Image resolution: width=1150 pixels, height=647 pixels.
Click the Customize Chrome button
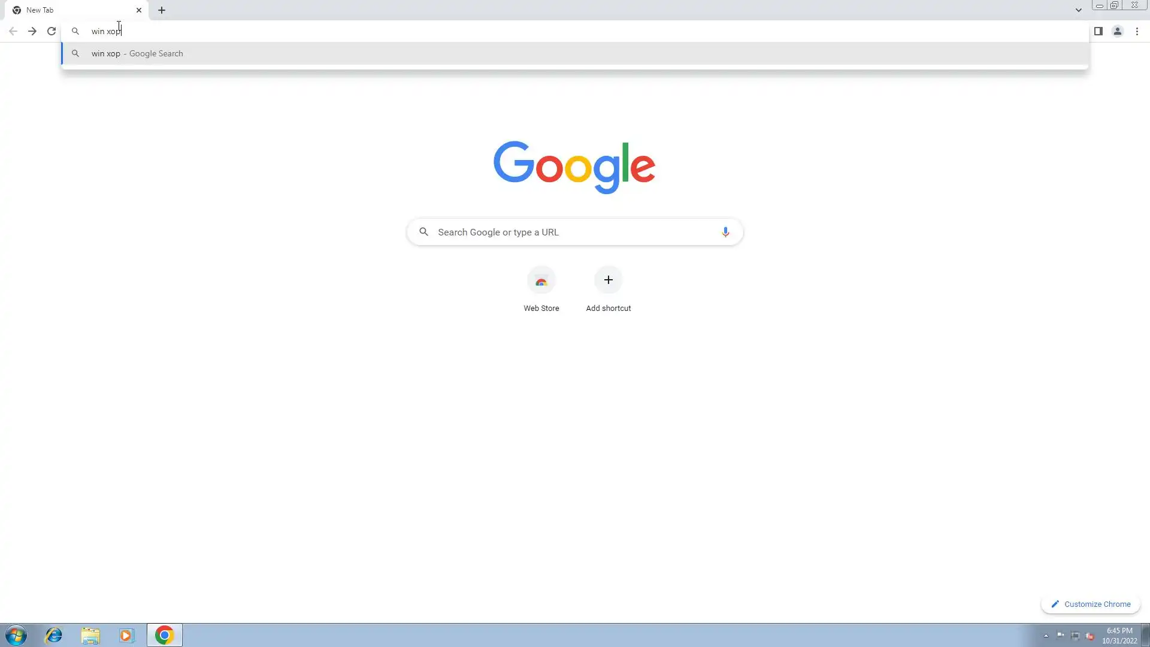pyautogui.click(x=1091, y=604)
